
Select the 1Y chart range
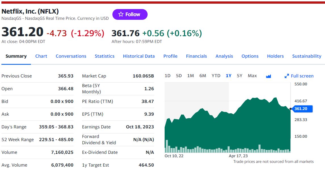coord(228,76)
